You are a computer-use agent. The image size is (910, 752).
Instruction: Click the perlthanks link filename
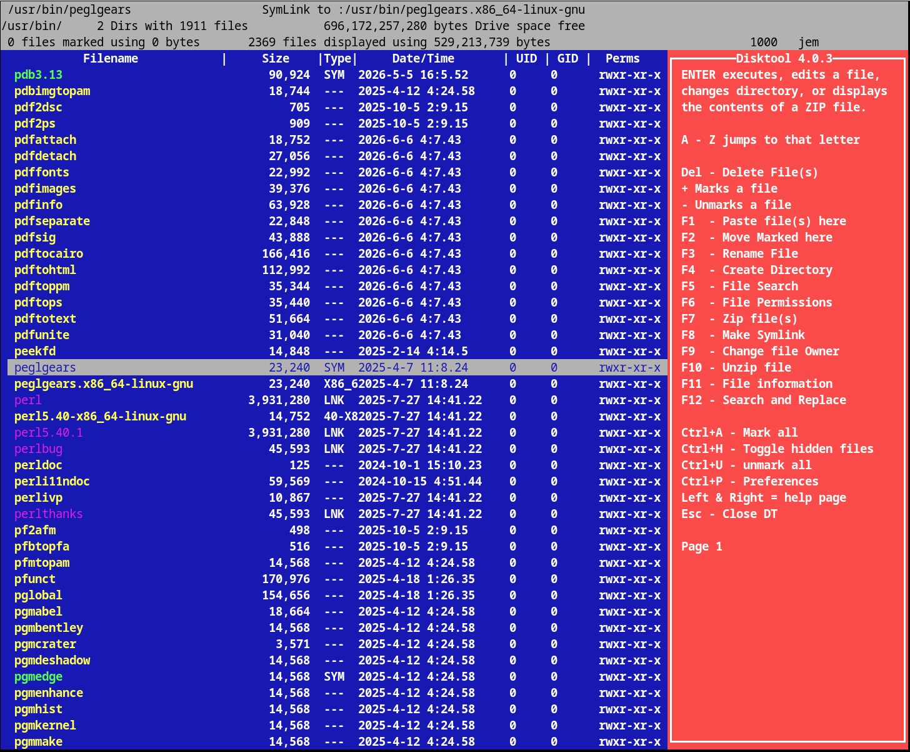[49, 514]
